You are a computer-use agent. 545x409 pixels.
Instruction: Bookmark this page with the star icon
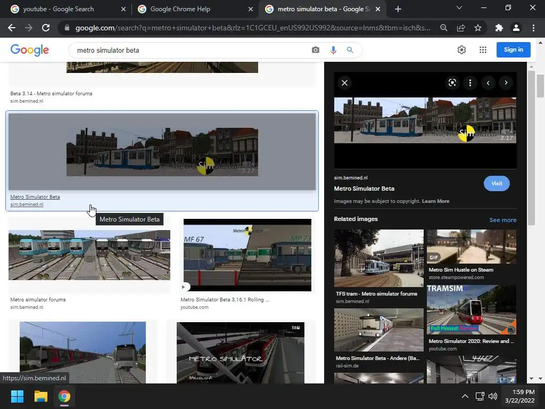(x=478, y=28)
